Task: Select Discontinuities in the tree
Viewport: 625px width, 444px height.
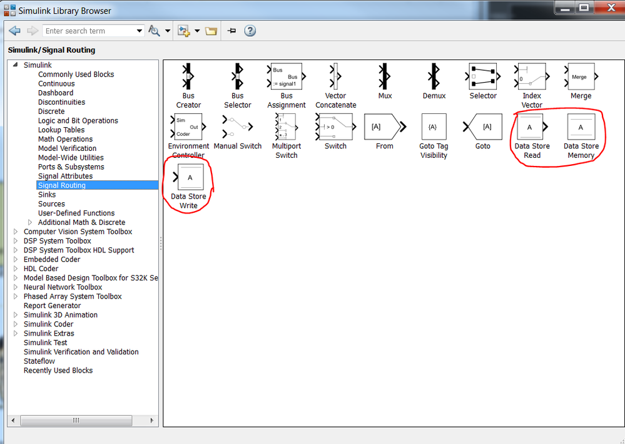Action: tap(61, 101)
